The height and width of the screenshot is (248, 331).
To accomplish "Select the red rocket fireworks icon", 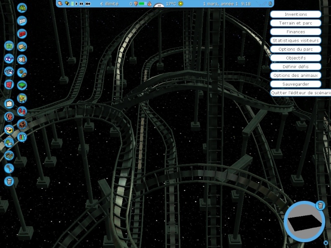I will click(22, 111).
